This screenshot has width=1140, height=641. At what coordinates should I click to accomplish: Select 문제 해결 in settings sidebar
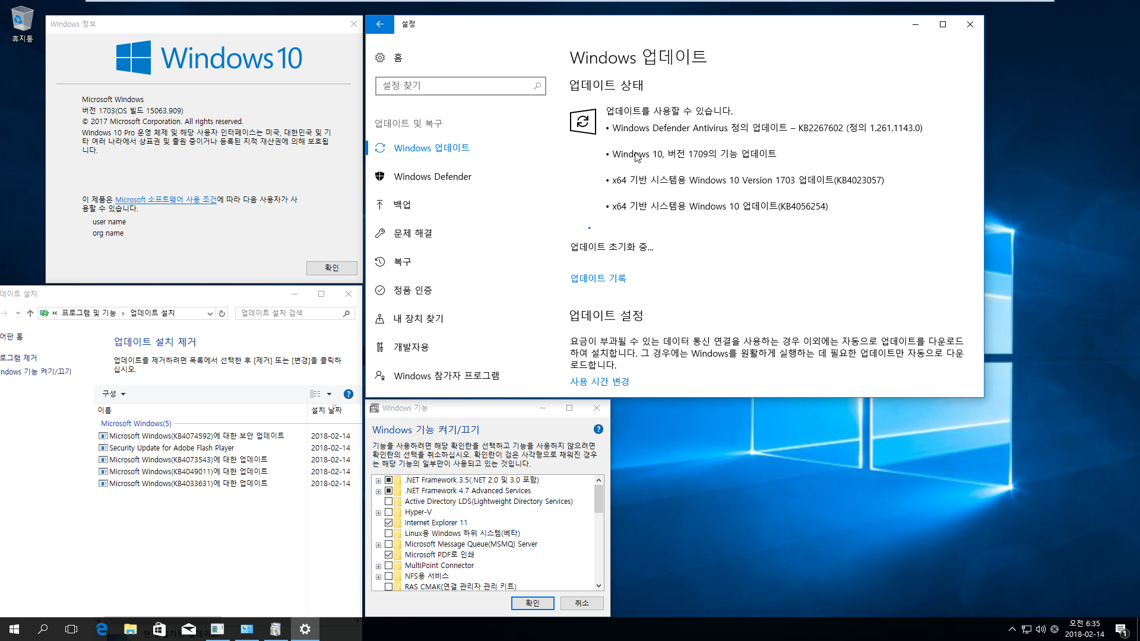click(x=413, y=233)
